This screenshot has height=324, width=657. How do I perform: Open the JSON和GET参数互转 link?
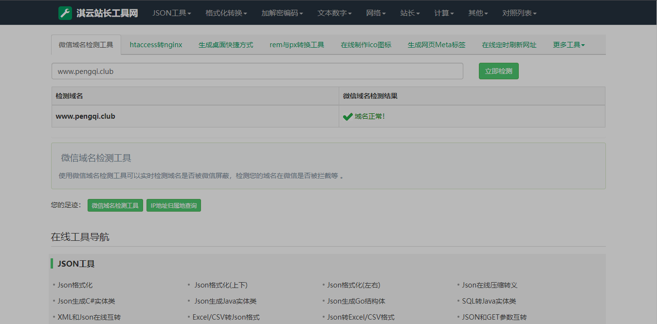494,317
